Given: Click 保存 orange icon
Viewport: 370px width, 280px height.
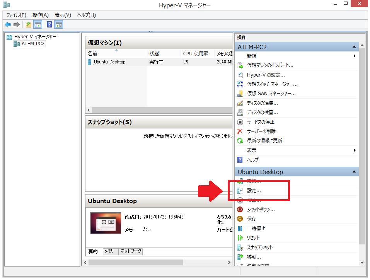Looking at the screenshot, I should pyautogui.click(x=240, y=219).
